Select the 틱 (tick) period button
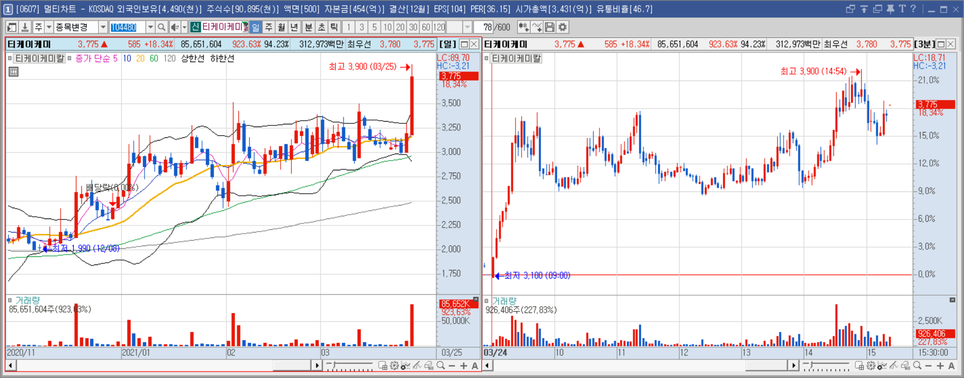This screenshot has height=378, width=964. [334, 27]
